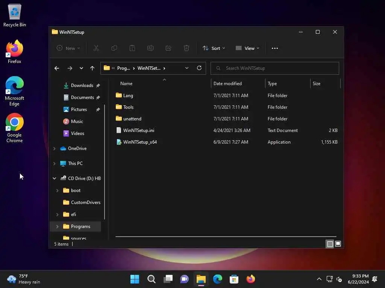385x288 pixels.
Task: Open the Windows Start menu
Action: pos(135,279)
